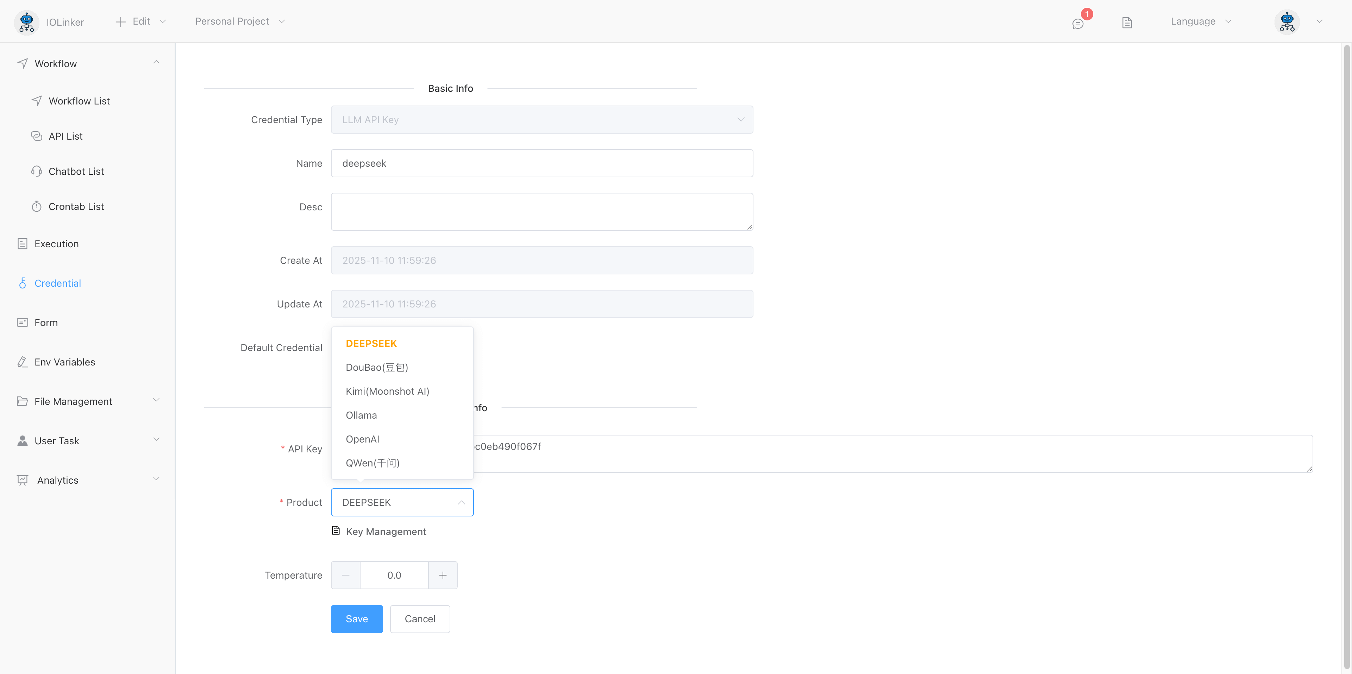Increase Temperature with the plus button

tap(443, 576)
